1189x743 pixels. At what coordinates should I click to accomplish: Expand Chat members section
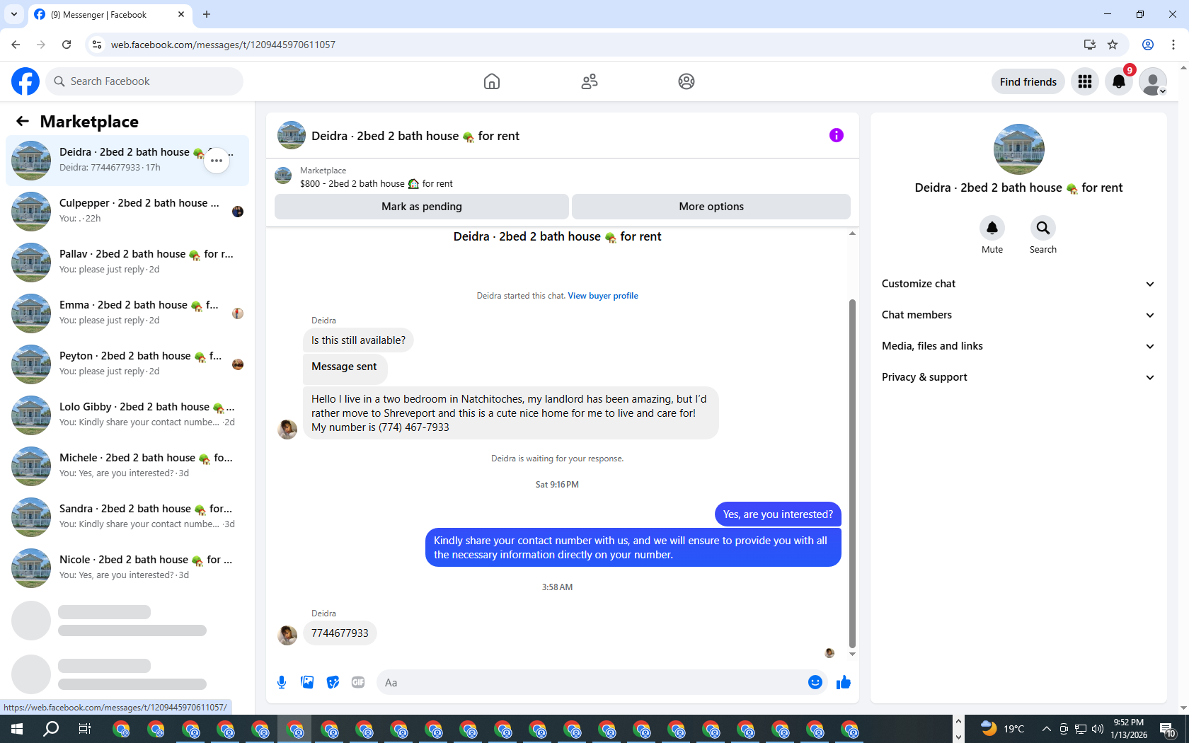(1018, 315)
